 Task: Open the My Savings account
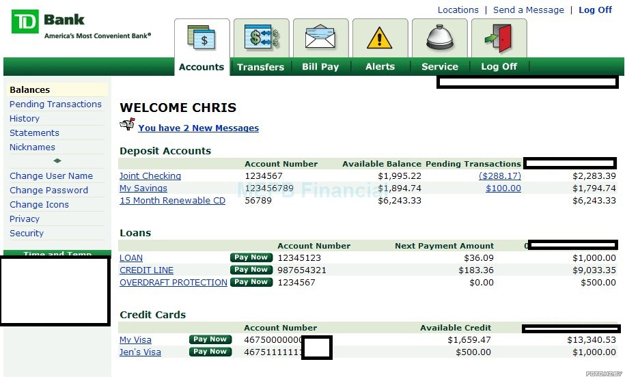pos(143,188)
